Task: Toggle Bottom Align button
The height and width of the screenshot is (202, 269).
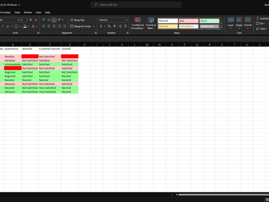Action: [x=54, y=20]
